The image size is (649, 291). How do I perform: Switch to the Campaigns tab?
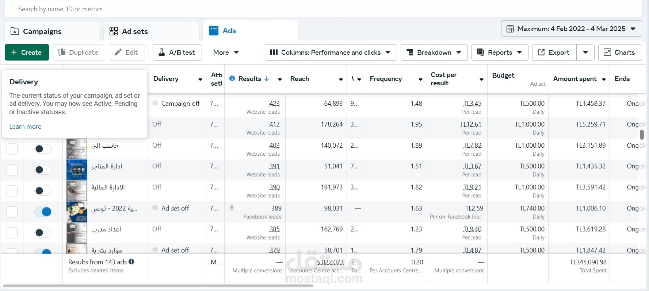(42, 31)
